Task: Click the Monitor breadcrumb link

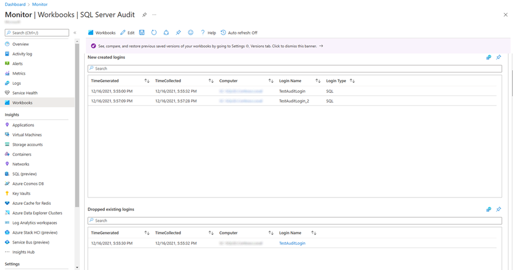Action: click(x=40, y=4)
